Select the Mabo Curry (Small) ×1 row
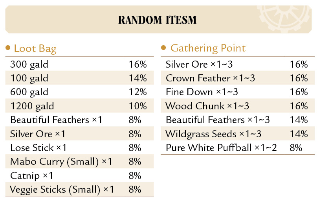Image resolution: width=319 pixels, height=201 pixels. point(79,161)
